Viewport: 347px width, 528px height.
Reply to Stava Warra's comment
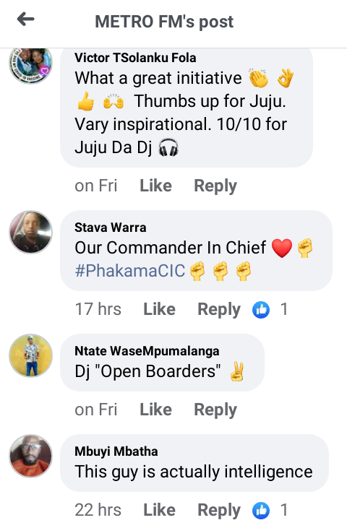tap(219, 310)
